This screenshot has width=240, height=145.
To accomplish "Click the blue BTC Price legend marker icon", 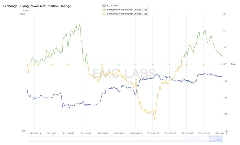I will coord(104,6).
